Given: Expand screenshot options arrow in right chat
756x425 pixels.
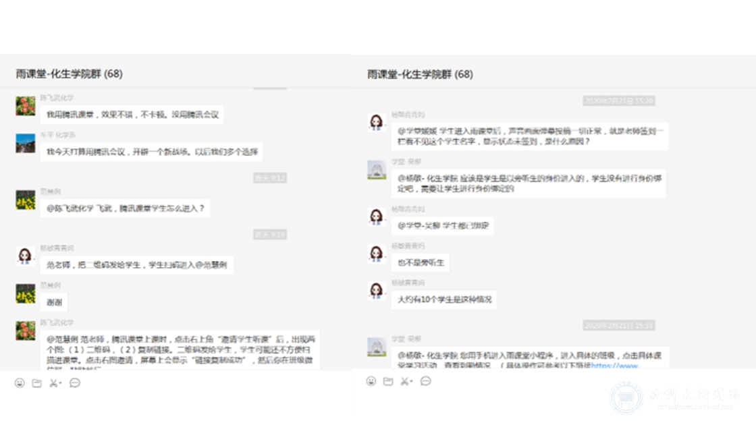Looking at the screenshot, I should (411, 382).
